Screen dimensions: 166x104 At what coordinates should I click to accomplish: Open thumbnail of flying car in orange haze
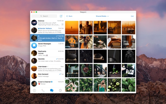tap(129, 28)
